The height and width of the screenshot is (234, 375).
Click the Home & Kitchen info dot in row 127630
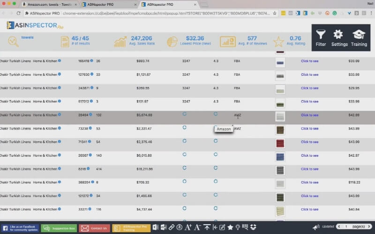point(60,74)
